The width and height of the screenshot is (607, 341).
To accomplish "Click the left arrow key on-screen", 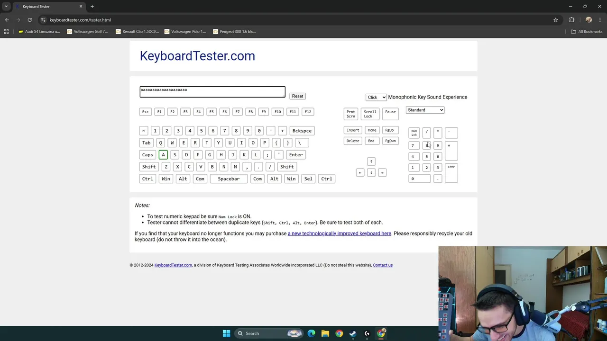I will 360,172.
